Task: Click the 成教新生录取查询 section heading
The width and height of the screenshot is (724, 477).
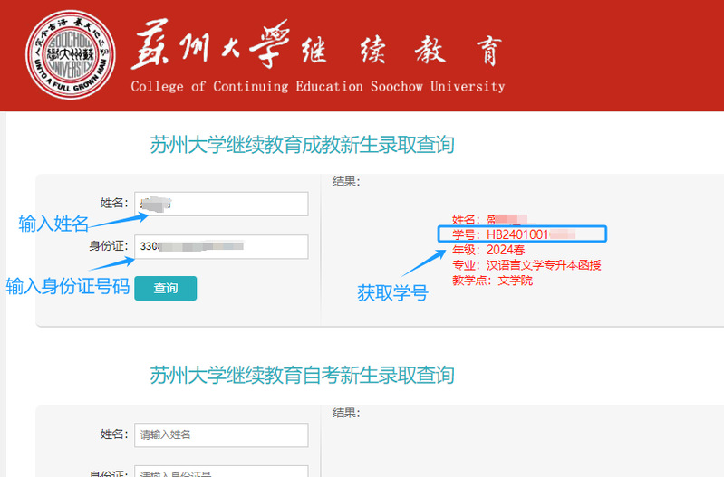Action: coord(302,145)
